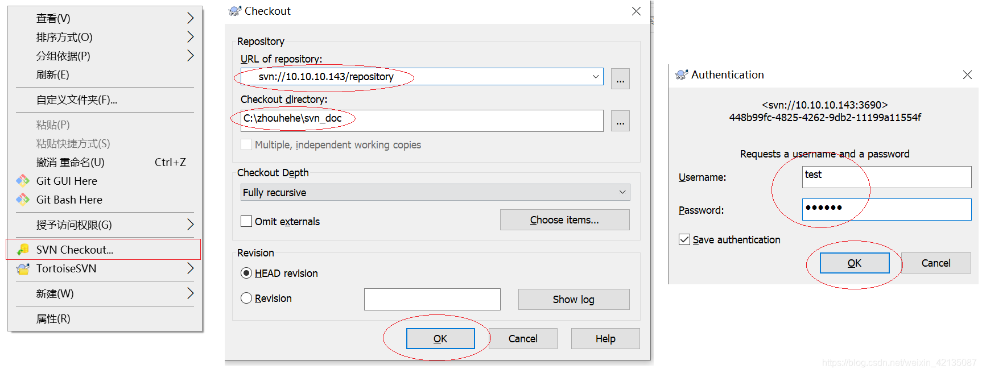Image resolution: width=982 pixels, height=373 pixels.
Task: Click the Username field containing test
Action: pos(886,177)
